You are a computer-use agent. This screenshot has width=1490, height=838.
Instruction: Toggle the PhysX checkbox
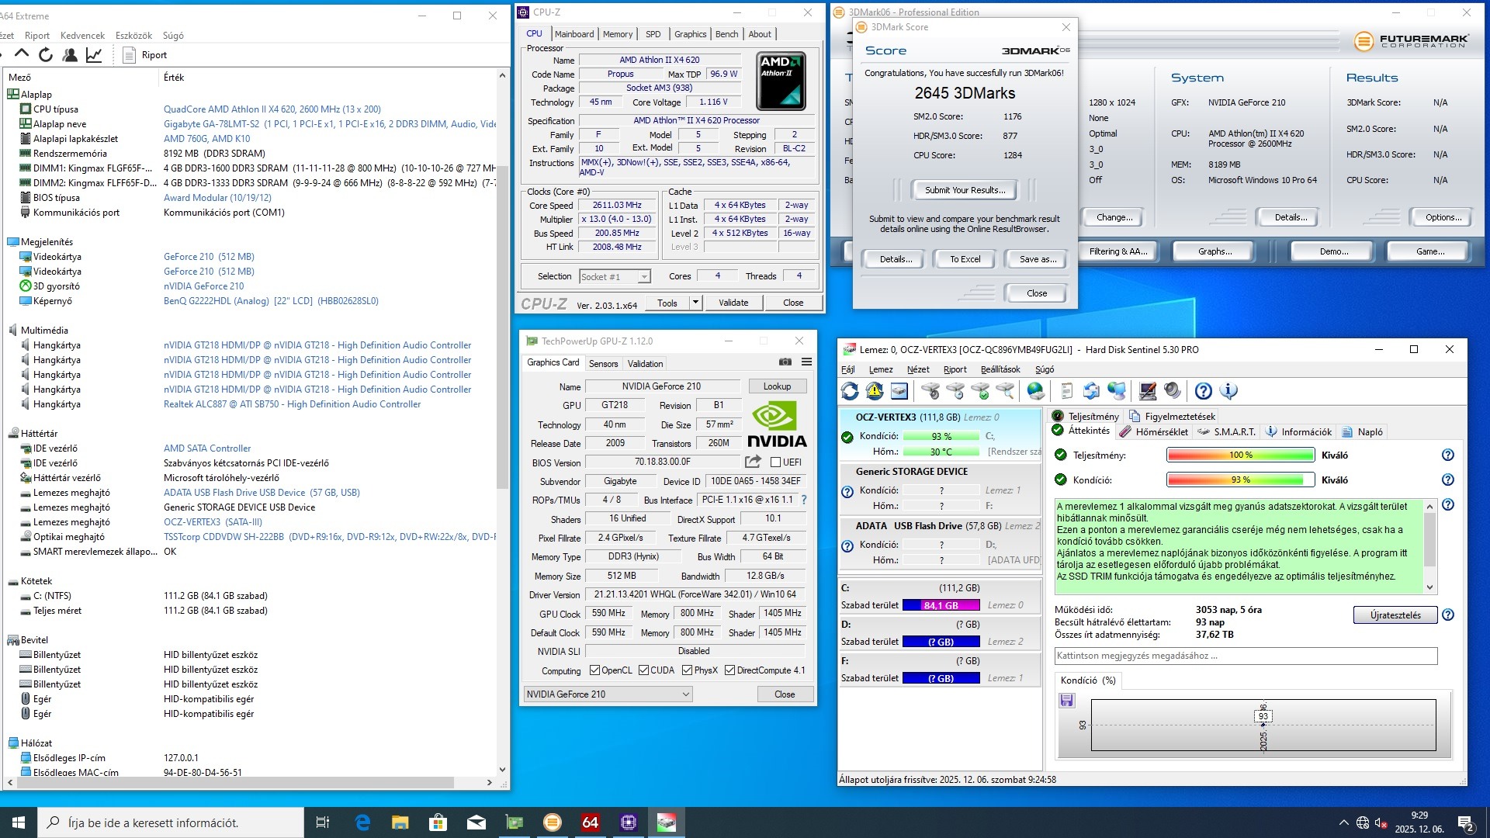687,670
